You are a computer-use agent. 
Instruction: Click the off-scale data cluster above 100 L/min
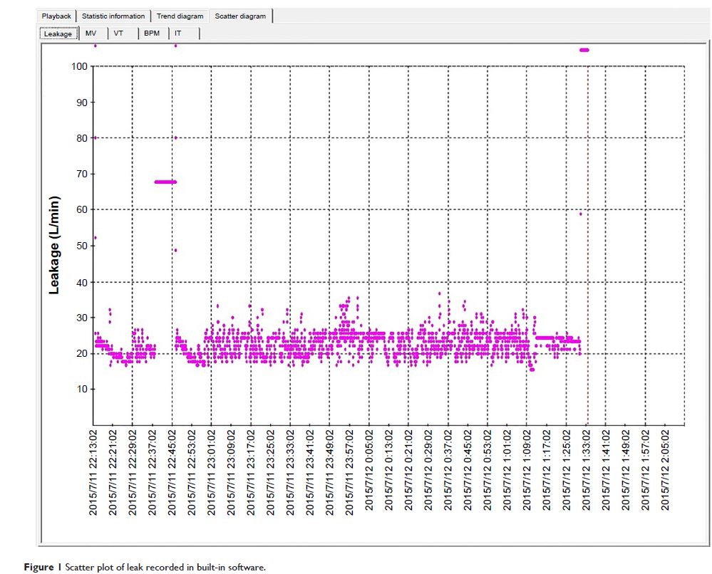pos(584,50)
